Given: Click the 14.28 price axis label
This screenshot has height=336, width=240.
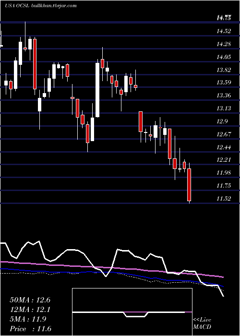Looking at the screenshot, I should coord(224,44).
